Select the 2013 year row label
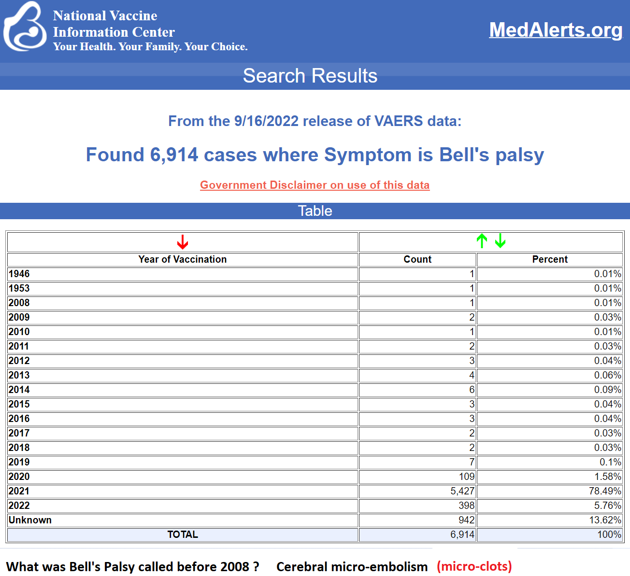Screen dimensions: 630x576 (19, 375)
